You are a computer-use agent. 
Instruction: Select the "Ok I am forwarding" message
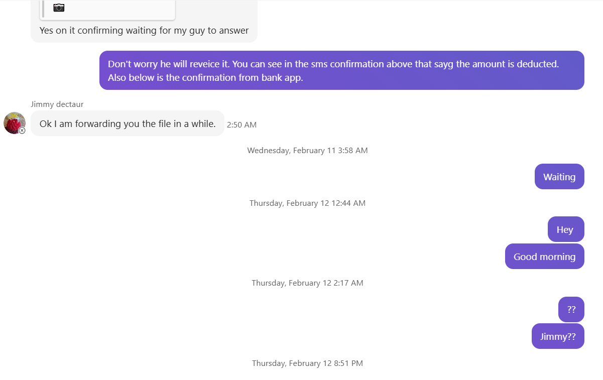pyautogui.click(x=128, y=123)
